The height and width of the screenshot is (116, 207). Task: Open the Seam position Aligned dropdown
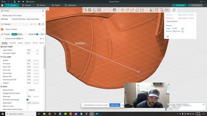tap(33, 90)
